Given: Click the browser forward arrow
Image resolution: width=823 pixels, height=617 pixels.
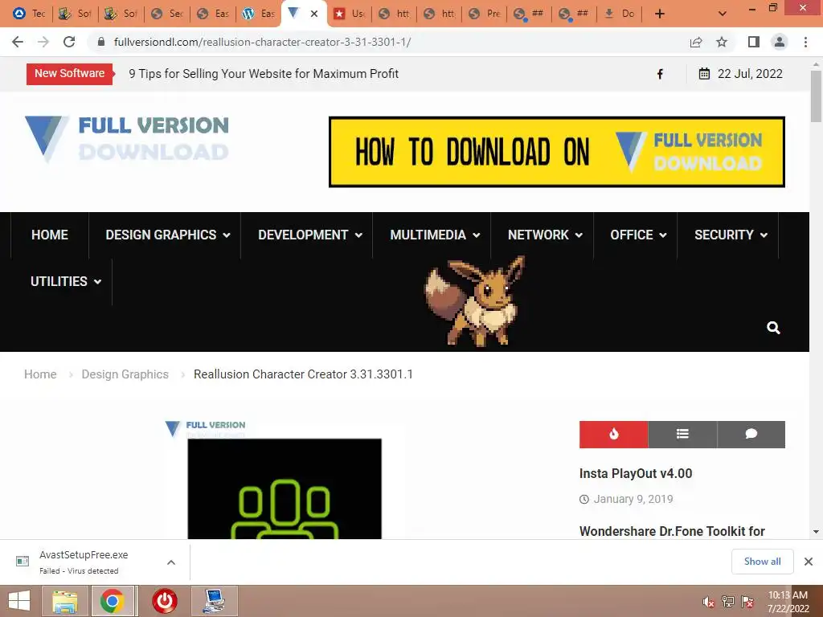Looking at the screenshot, I should pos(43,42).
